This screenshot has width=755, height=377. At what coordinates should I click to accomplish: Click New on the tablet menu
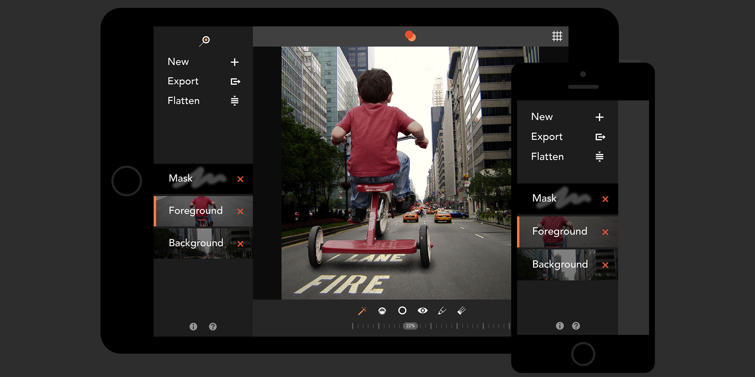point(178,62)
